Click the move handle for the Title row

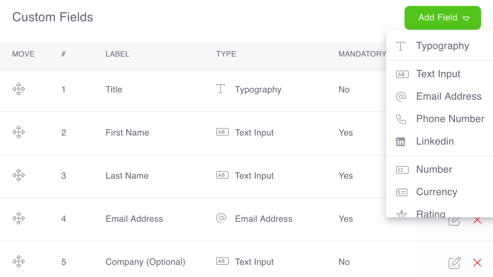point(18,89)
